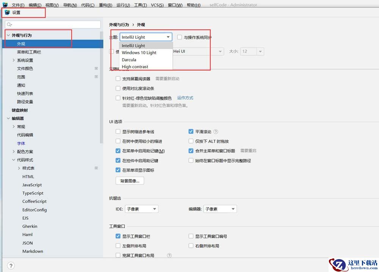379x272 pixels.
Task: Collapse the 编辑器 tree section
Action: [8, 118]
